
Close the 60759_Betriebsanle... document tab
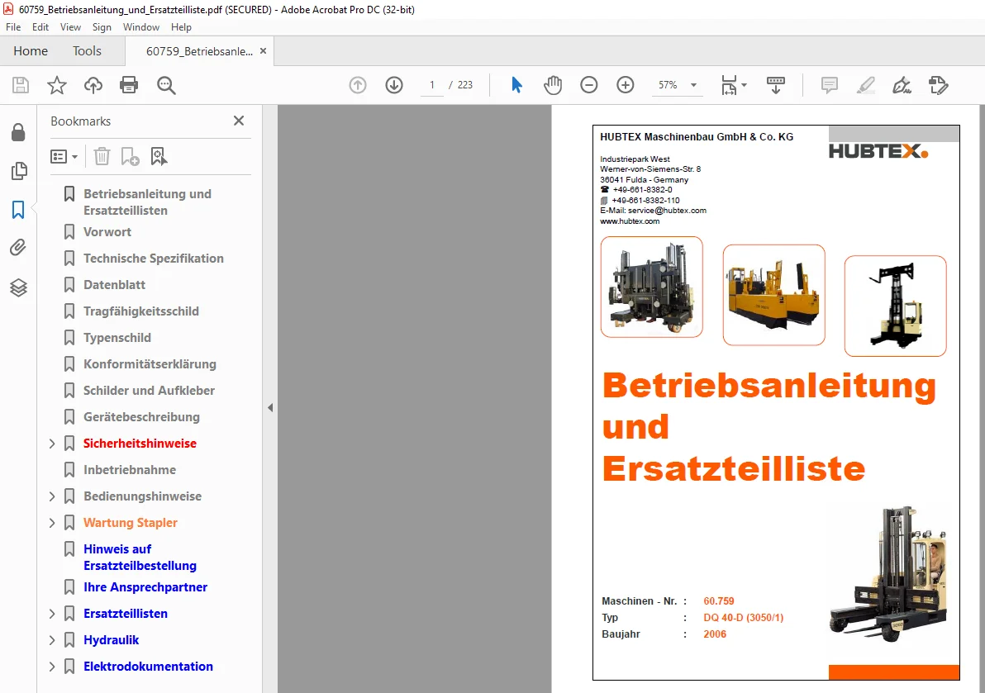pos(264,51)
